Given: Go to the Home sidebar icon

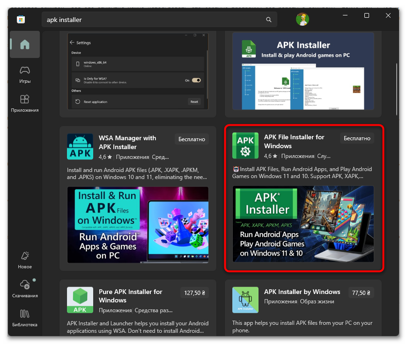Looking at the screenshot, I should [25, 44].
